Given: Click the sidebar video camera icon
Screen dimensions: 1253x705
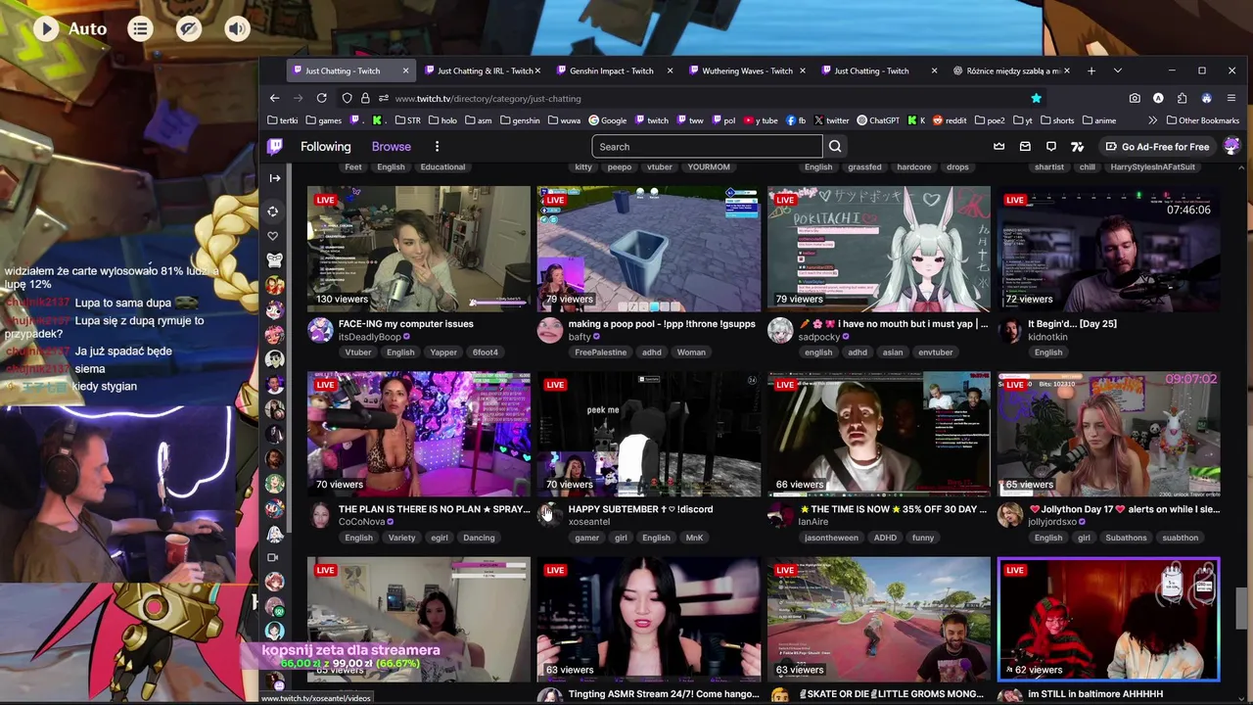Looking at the screenshot, I should tap(274, 557).
